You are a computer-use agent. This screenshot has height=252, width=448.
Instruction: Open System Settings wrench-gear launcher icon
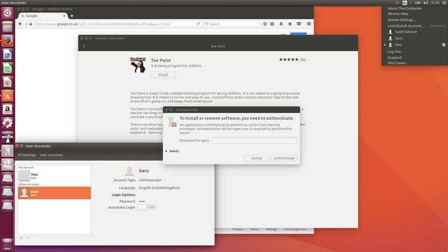tap(7, 123)
